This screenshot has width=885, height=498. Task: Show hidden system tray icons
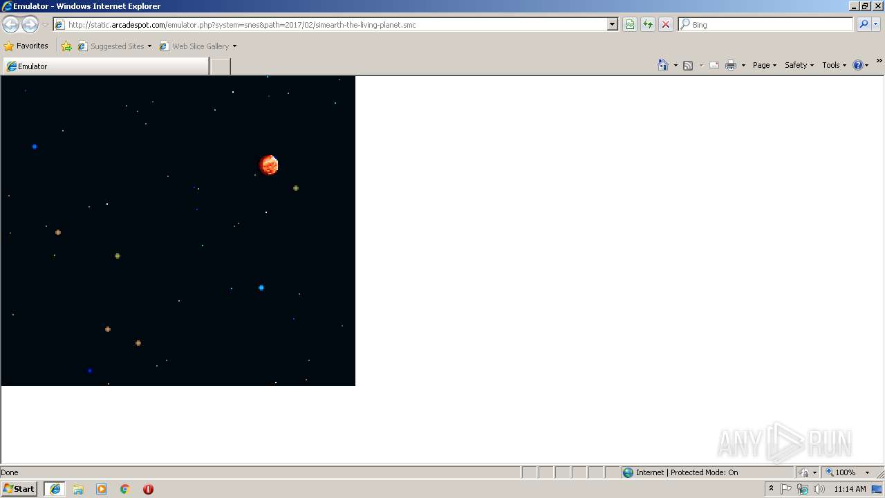(x=771, y=489)
